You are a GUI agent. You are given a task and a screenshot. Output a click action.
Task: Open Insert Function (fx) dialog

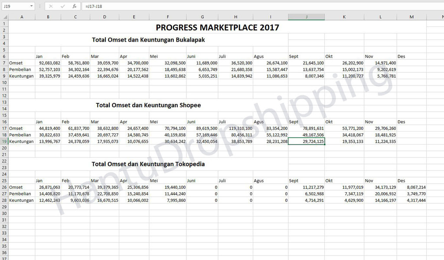(74, 6)
